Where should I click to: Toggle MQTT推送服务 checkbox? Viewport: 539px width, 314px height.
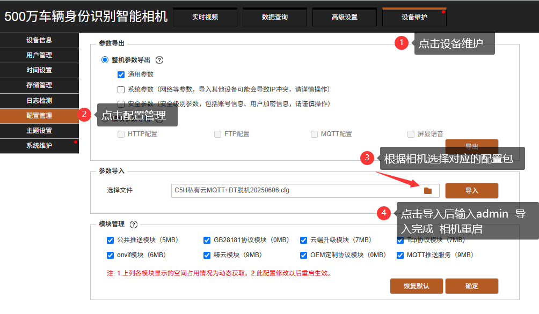[x=400, y=255]
